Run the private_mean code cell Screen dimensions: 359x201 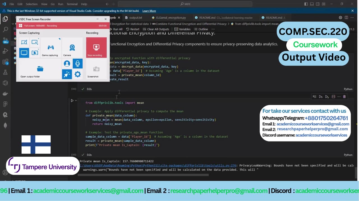[x=72, y=100]
